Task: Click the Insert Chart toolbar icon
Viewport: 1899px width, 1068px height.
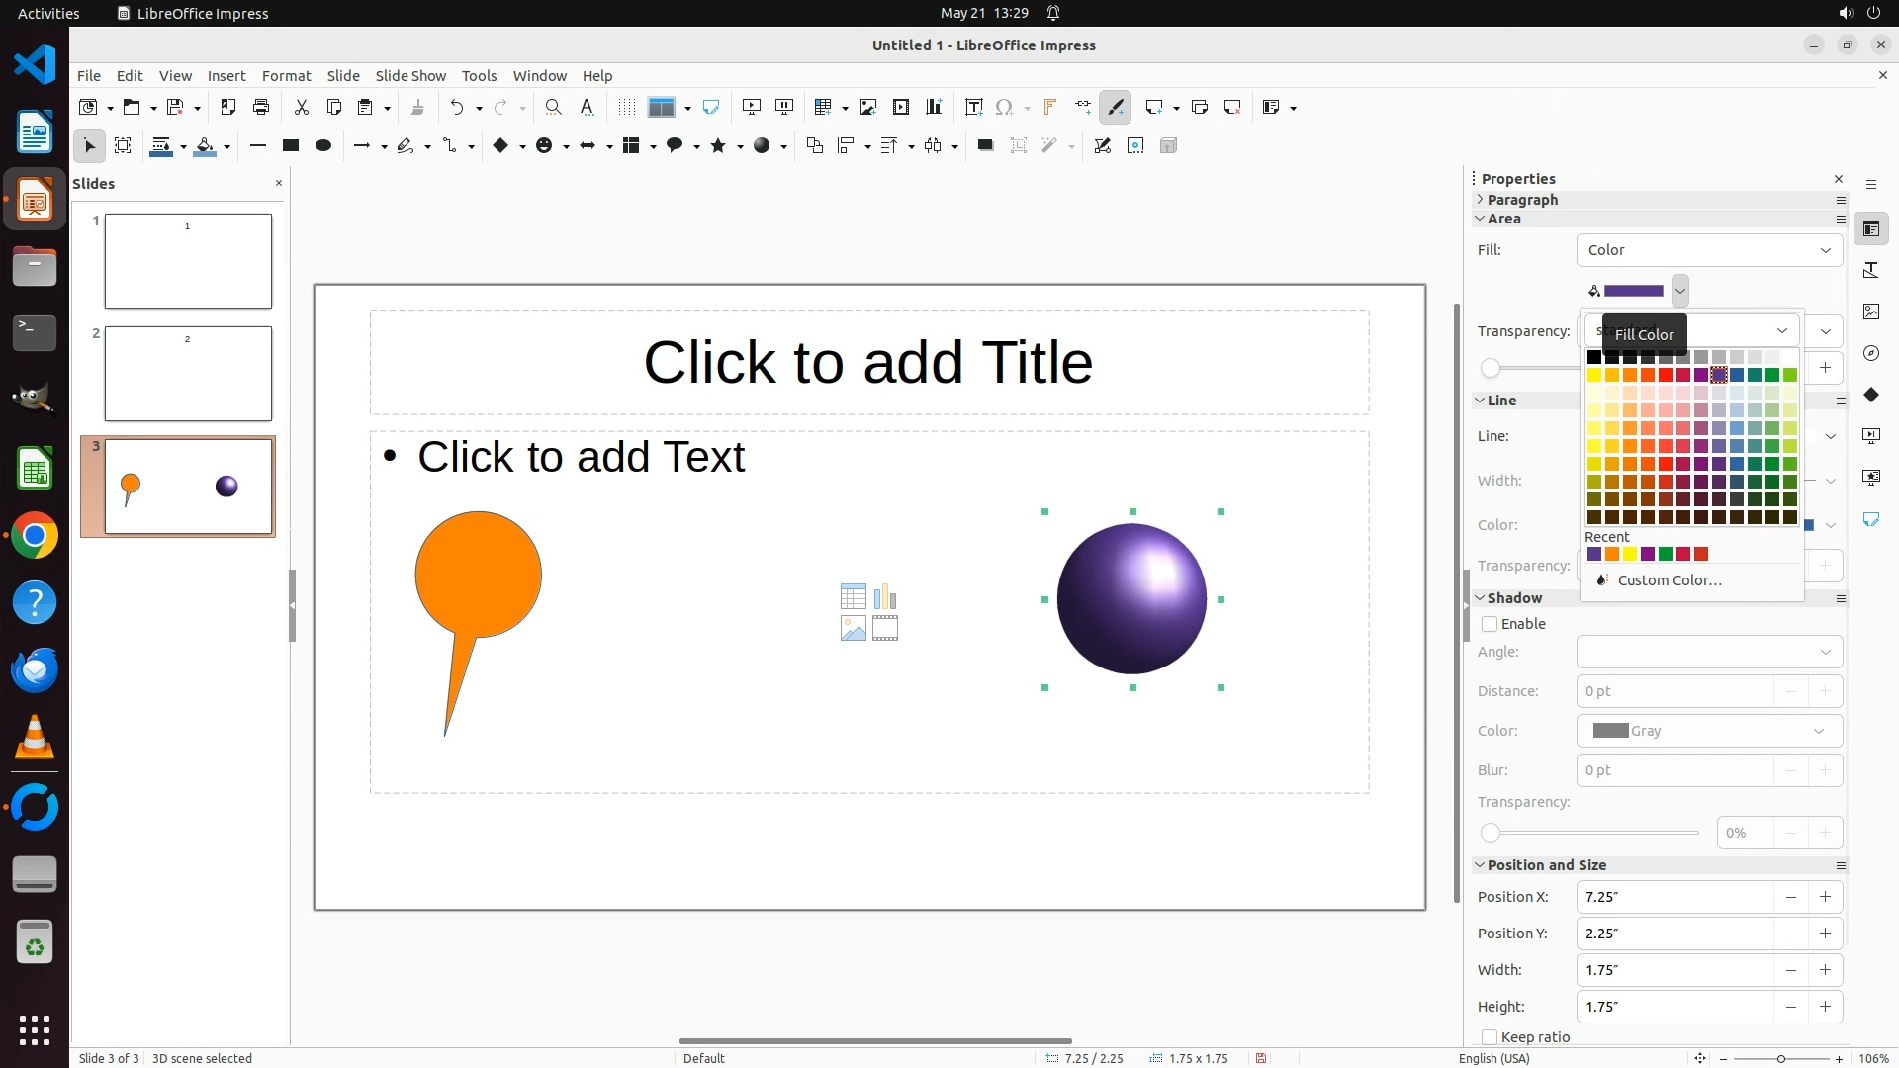Action: tap(934, 108)
